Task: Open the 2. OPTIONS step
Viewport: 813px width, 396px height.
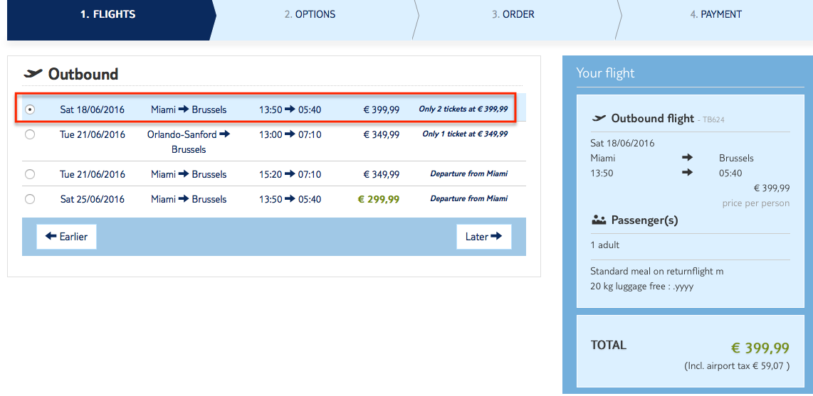Action: pos(310,14)
